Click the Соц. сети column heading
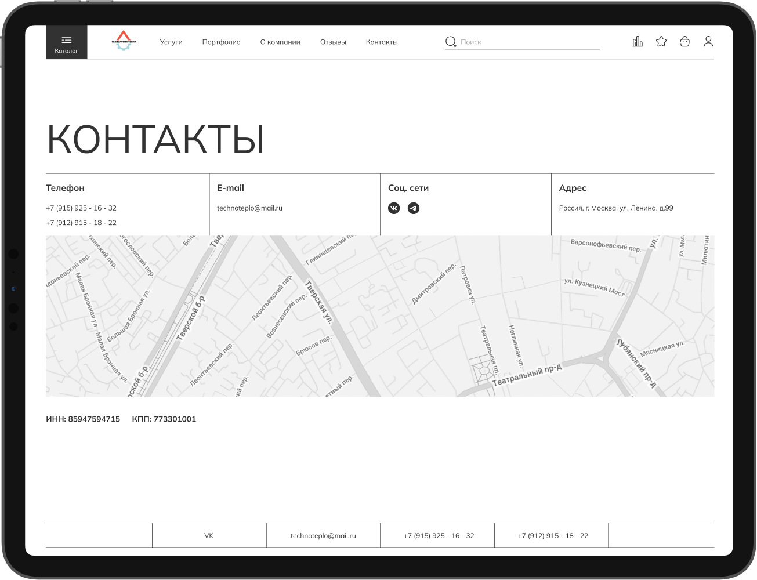 click(x=408, y=188)
